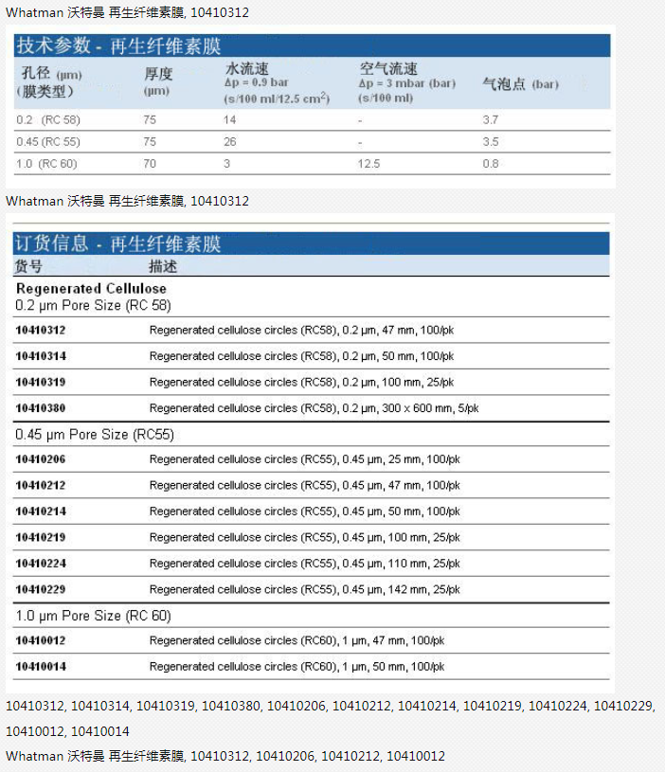The image size is (665, 772).
Task: Select the RC55 25 mm 100/pk description
Action: (304, 459)
